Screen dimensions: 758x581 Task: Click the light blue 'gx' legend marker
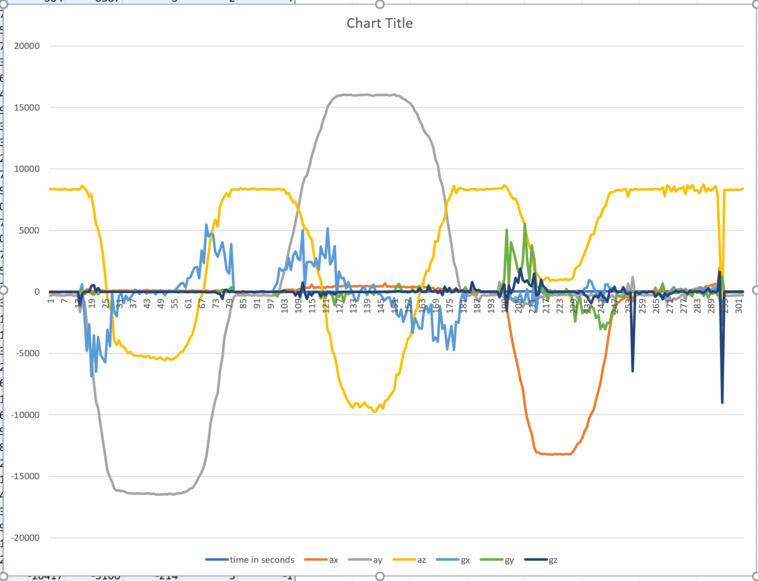(447, 560)
